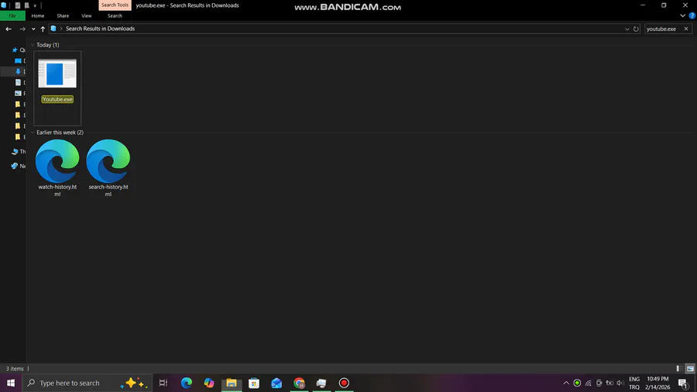Viewport: 697px width, 392px height.
Task: Open the network Wi-Fi tray icon
Action: (x=588, y=383)
